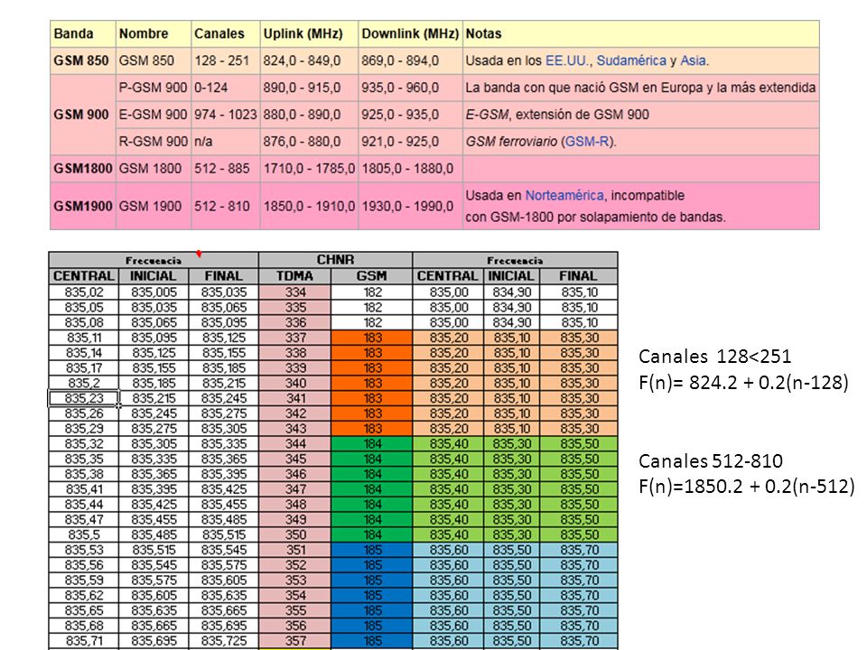The image size is (867, 650).
Task: Click the Canales 512-810 label
Action: coord(711,461)
